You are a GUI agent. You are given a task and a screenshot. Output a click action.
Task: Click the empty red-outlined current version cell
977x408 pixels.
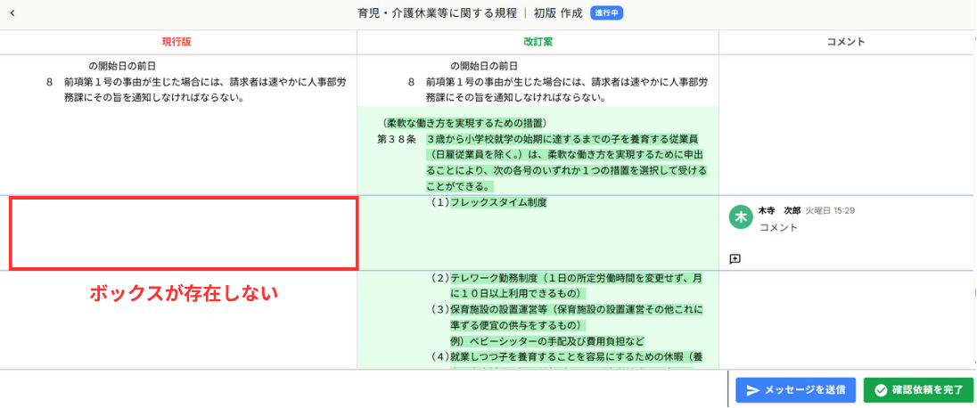(x=184, y=233)
